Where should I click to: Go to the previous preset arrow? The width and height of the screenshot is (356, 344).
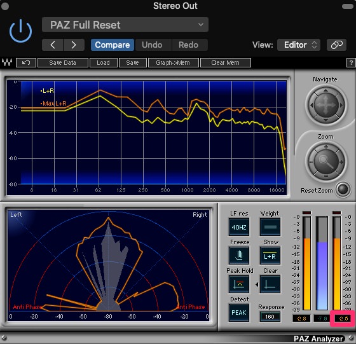(x=52, y=45)
